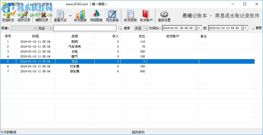Sort by the 类别 column header
Screen dimensions: 263x135
[75, 36]
